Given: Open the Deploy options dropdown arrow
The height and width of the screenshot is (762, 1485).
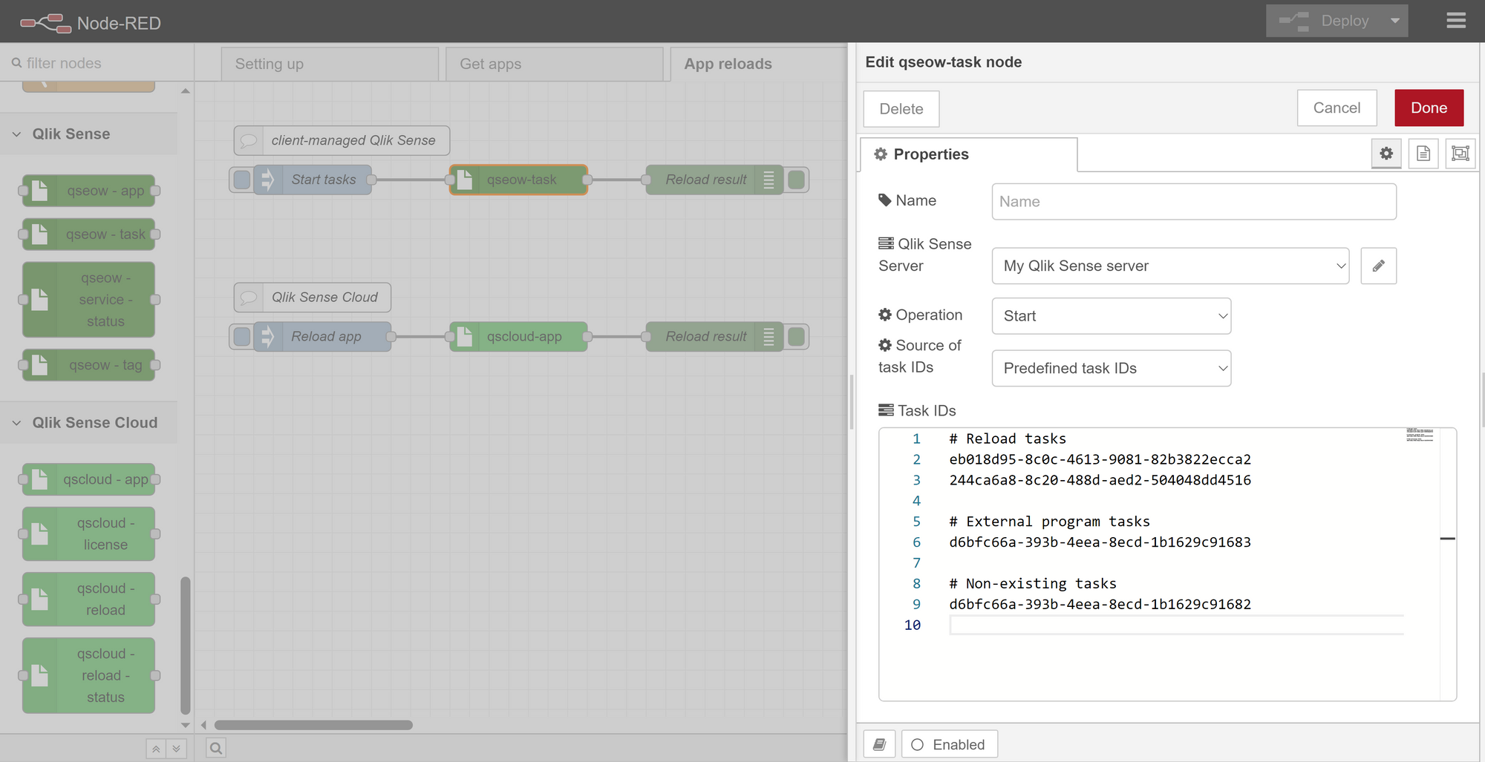Looking at the screenshot, I should [x=1395, y=21].
